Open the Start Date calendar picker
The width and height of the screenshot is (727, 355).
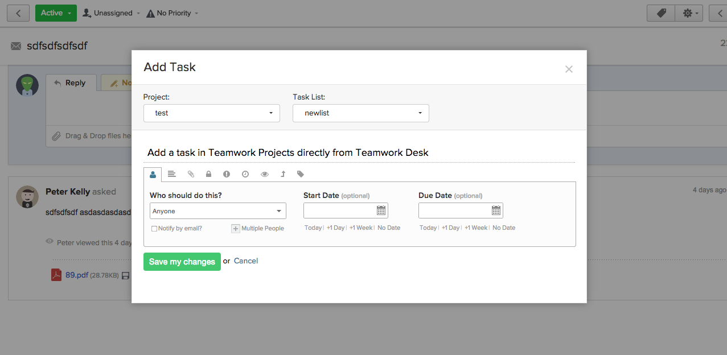[381, 210]
